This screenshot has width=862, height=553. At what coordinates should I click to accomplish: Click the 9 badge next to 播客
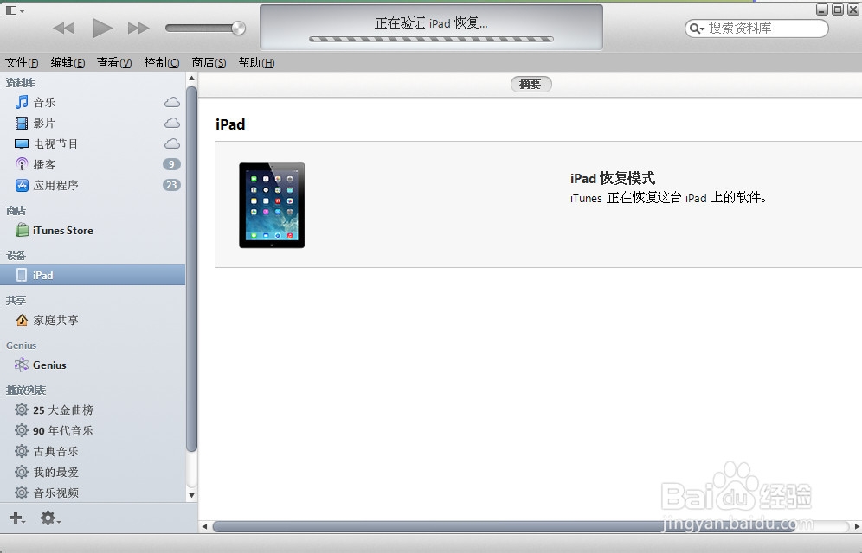171,164
